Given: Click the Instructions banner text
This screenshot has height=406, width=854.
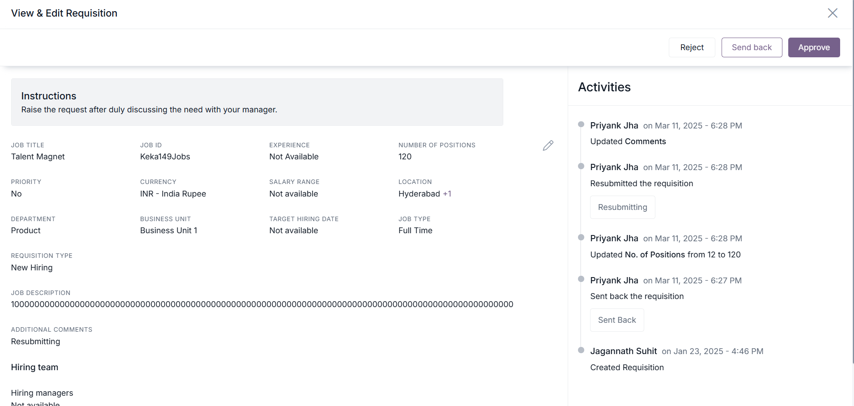Looking at the screenshot, I should coord(149,110).
